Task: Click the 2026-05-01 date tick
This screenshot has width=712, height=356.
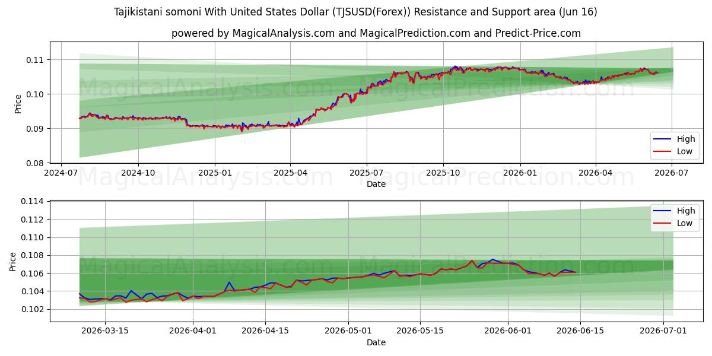Action: click(348, 331)
